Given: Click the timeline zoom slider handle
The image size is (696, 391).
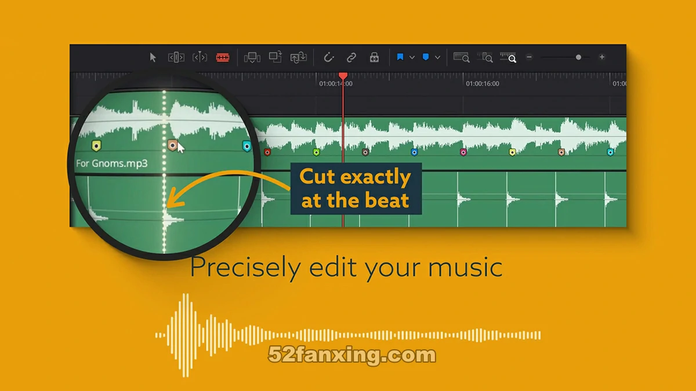Looking at the screenshot, I should pyautogui.click(x=578, y=57).
